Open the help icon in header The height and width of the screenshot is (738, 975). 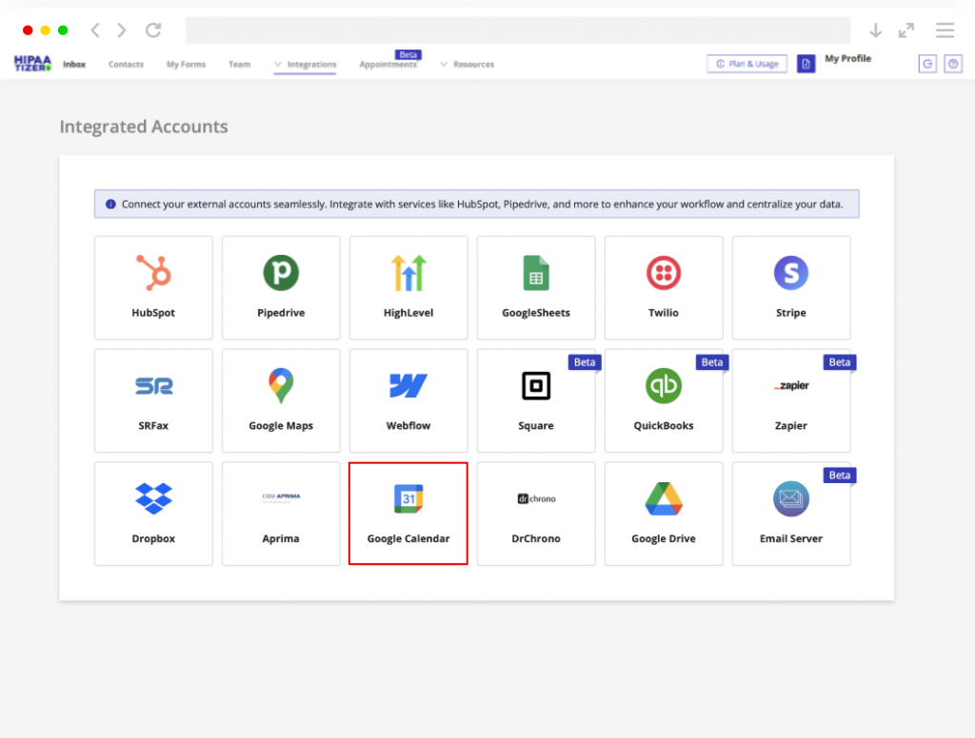[953, 64]
